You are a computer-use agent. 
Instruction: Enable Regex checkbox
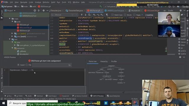click(134, 15)
